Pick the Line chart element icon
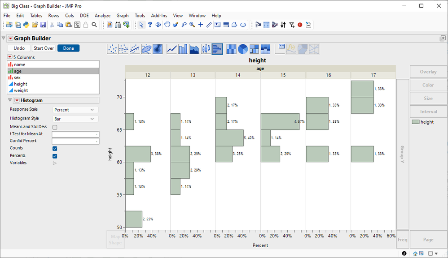 (172, 49)
